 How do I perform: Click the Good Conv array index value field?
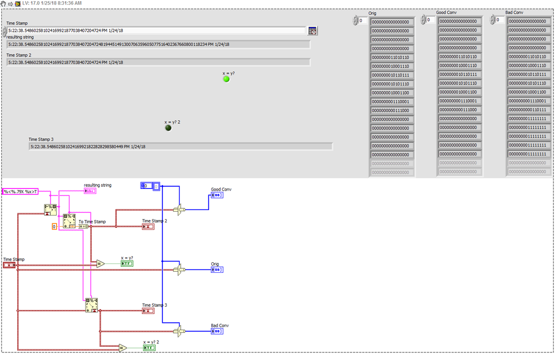[x=431, y=20]
